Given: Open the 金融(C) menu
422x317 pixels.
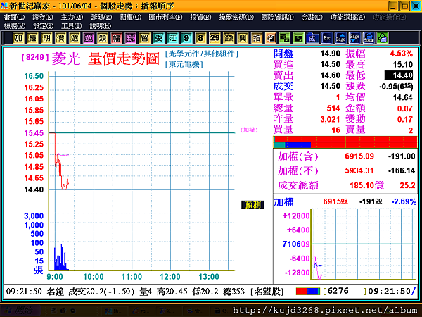Looking at the screenshot, I should click(312, 18).
